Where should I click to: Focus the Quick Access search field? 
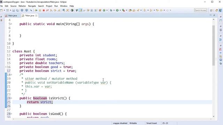[200, 10]
